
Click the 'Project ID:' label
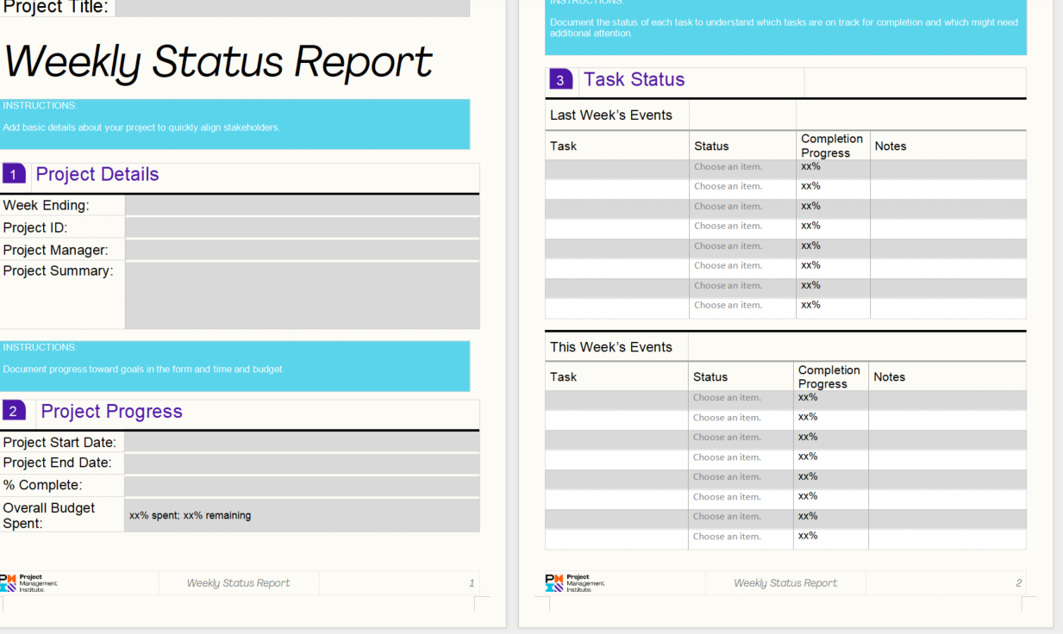click(35, 227)
